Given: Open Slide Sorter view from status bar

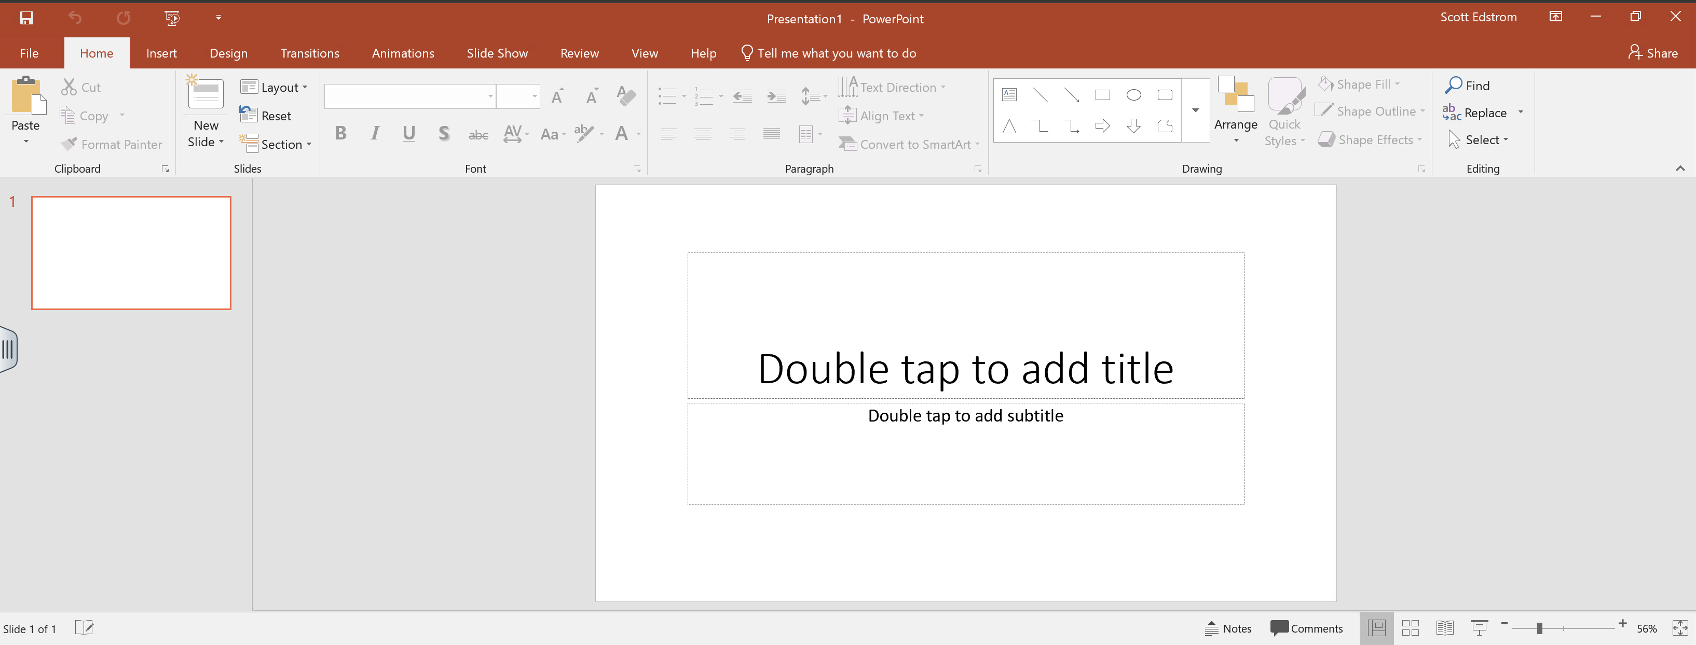Looking at the screenshot, I should 1410,628.
